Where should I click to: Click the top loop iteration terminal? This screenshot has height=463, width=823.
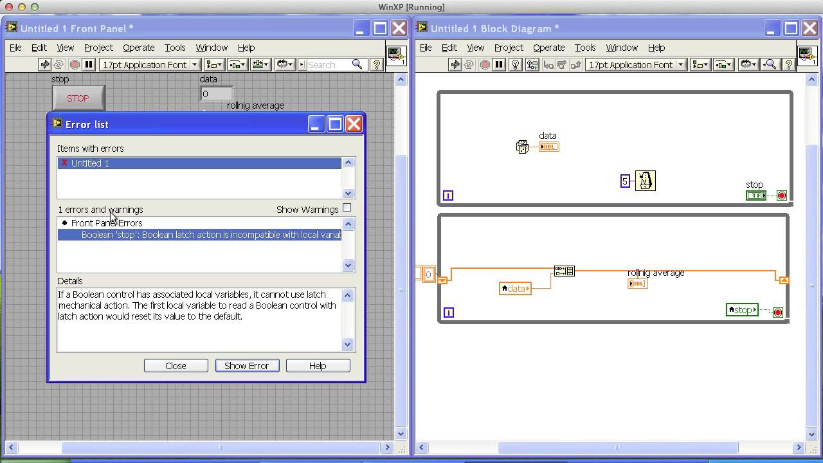tap(448, 195)
